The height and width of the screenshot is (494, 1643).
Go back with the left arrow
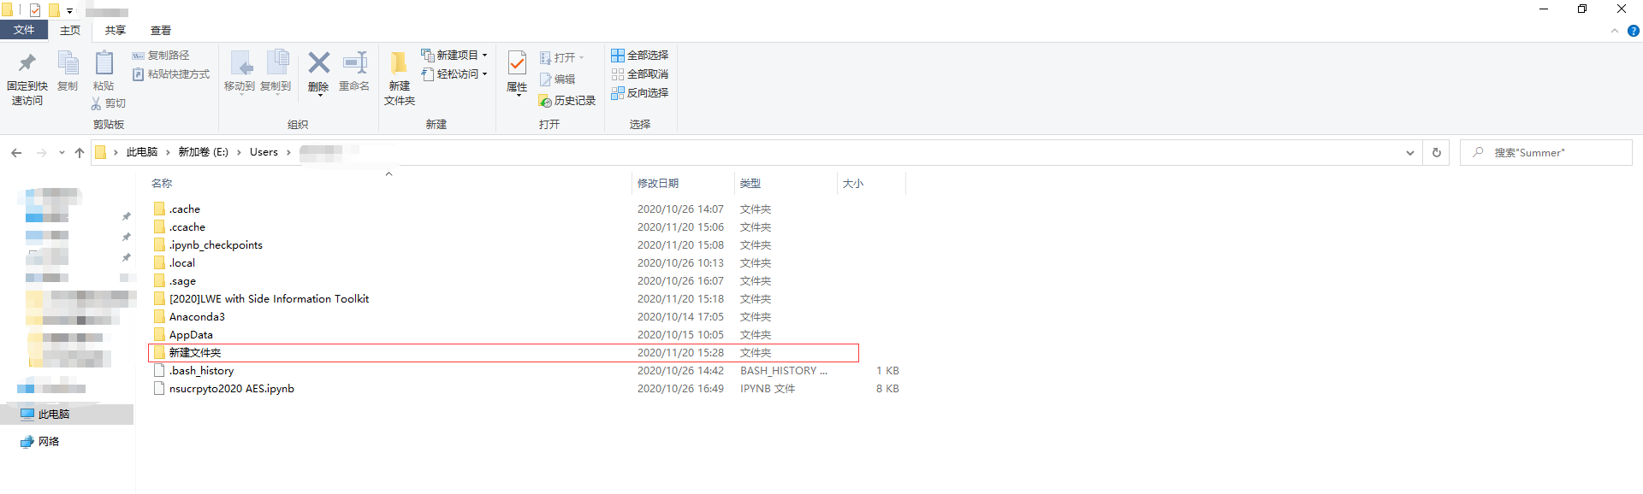pos(16,153)
